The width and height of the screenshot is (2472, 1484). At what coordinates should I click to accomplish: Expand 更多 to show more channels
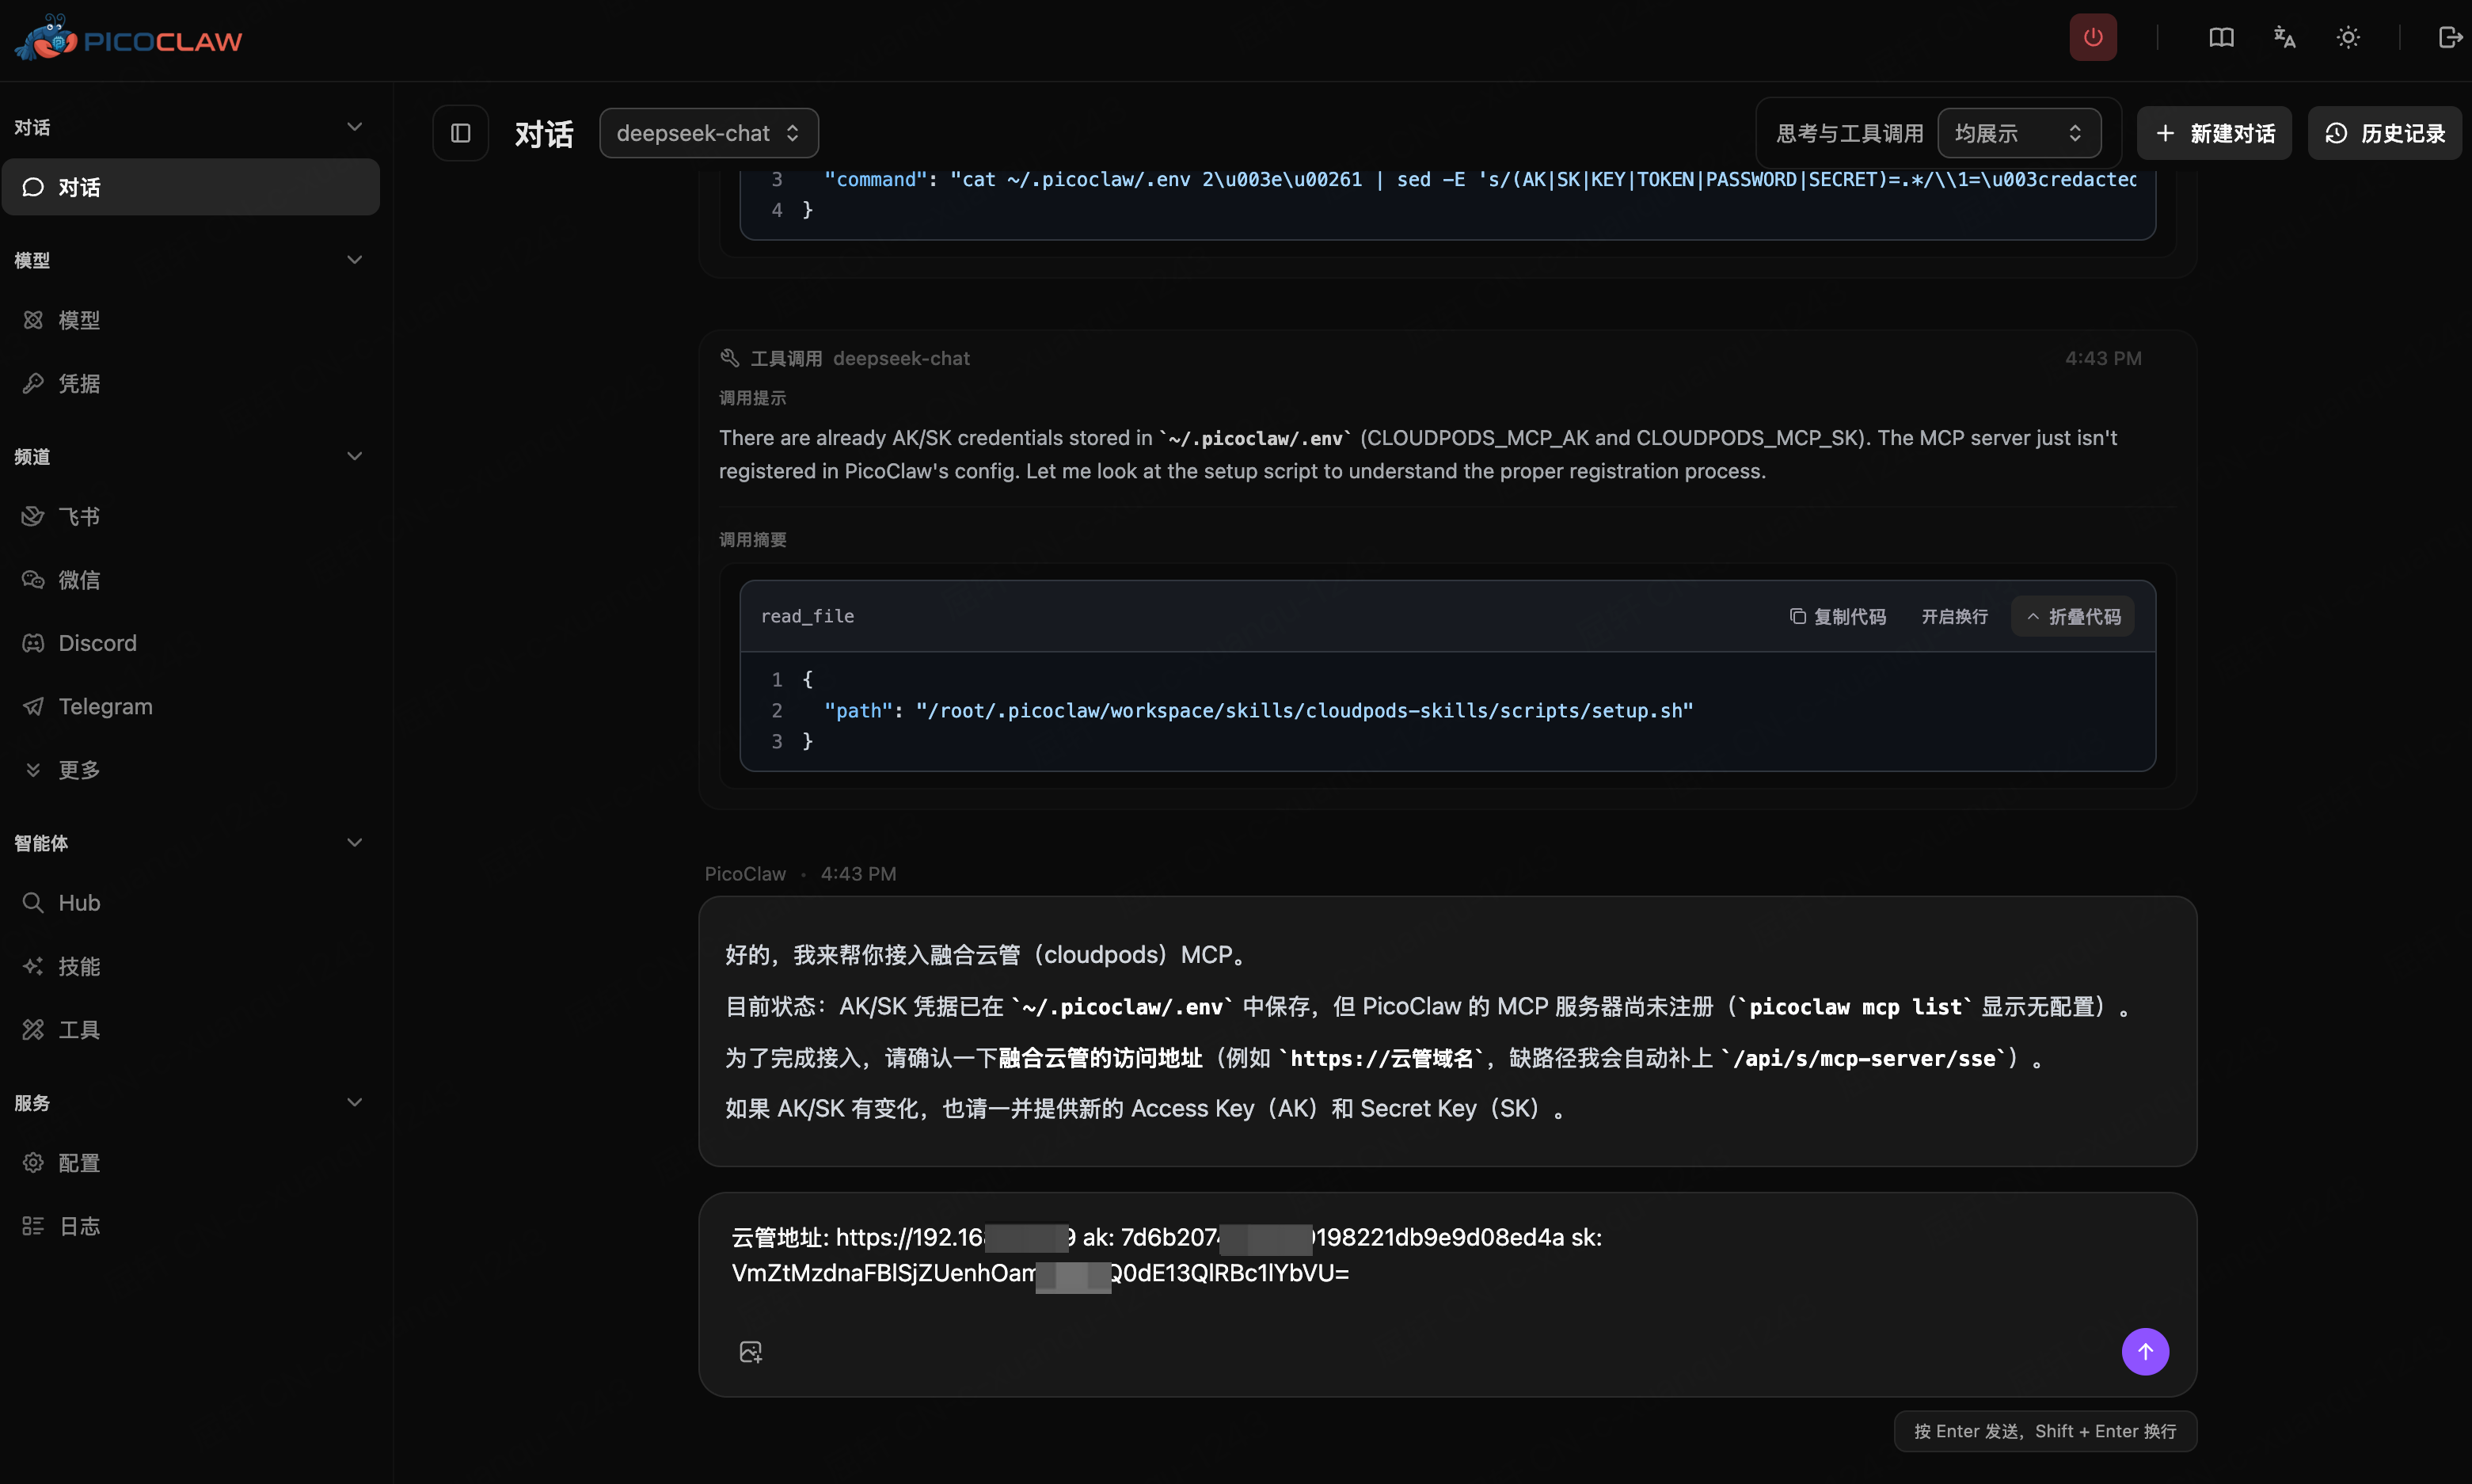coord(191,769)
